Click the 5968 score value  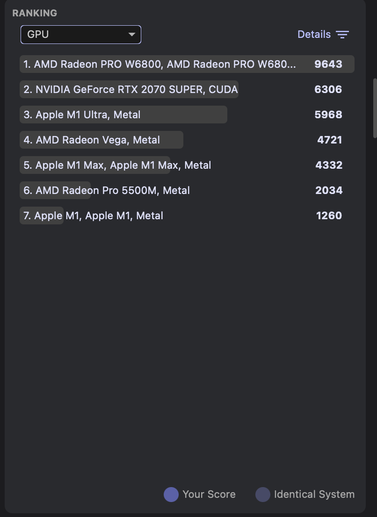[328, 115]
